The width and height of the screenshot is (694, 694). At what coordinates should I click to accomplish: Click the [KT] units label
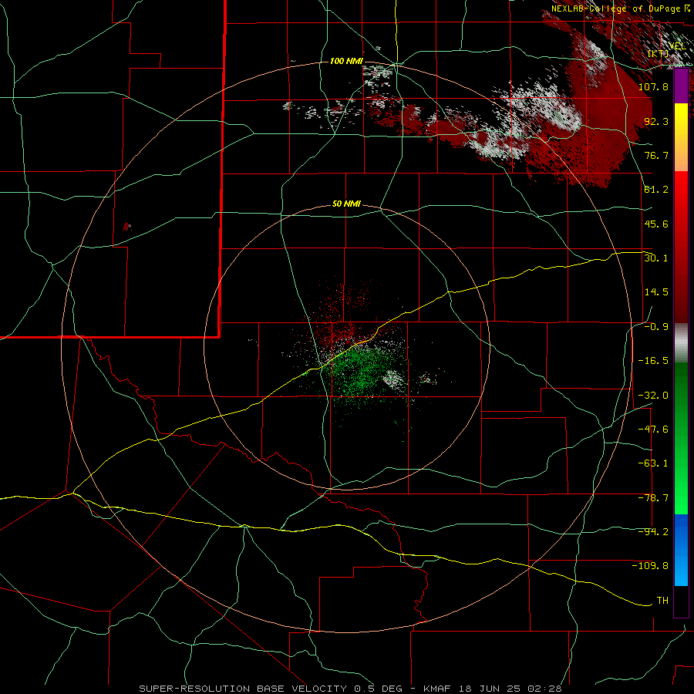coord(659,53)
